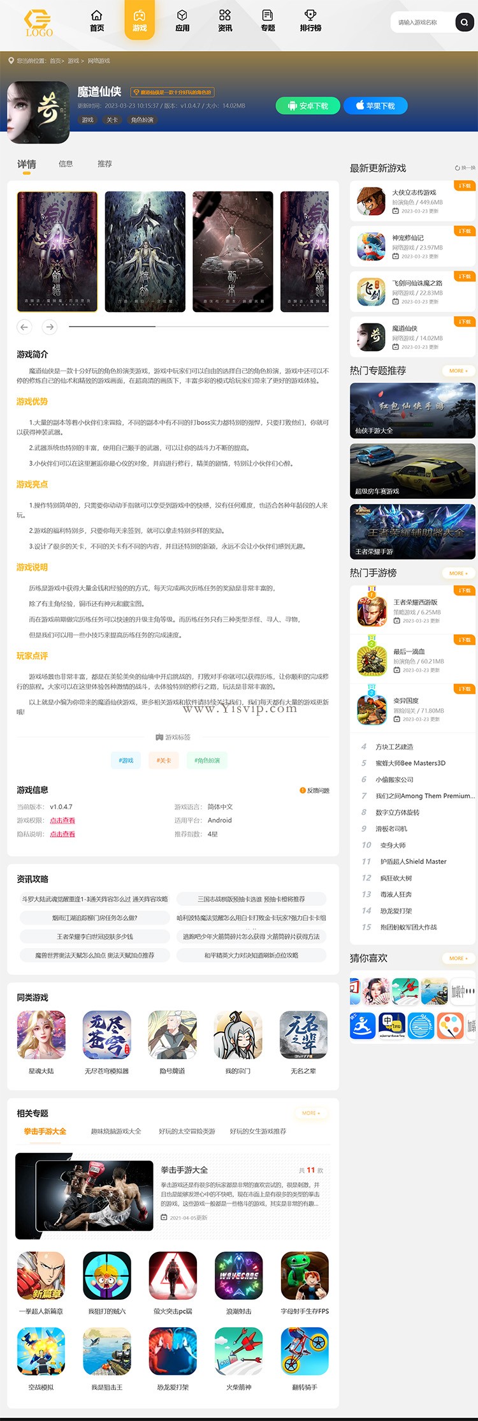Click the 反馈问题 feedback icon link
This screenshot has width=478, height=1421.
pyautogui.click(x=314, y=791)
